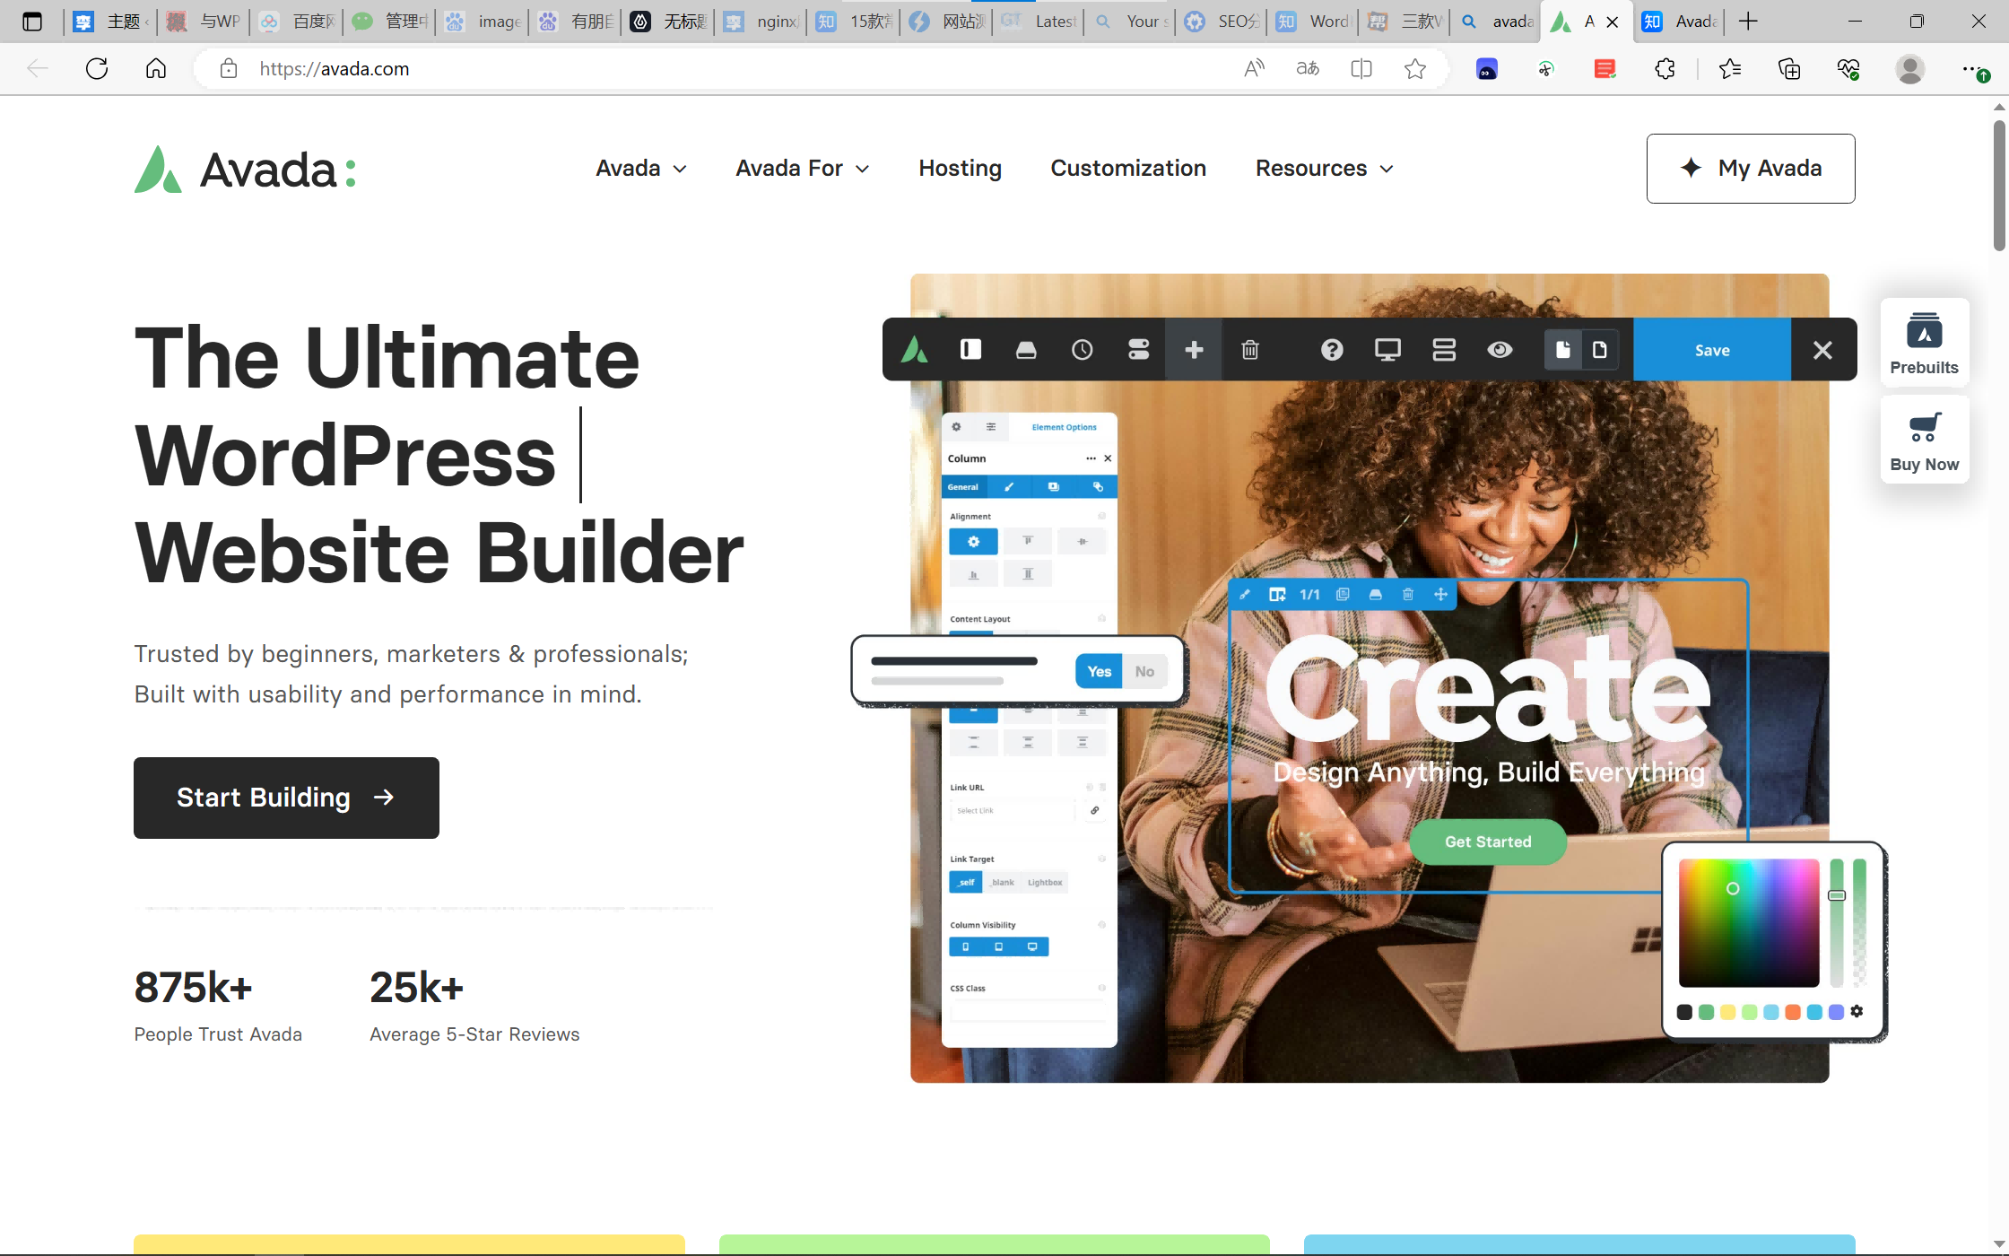Switch to the Word browser tab
This screenshot has width=2009, height=1256.
(1314, 22)
